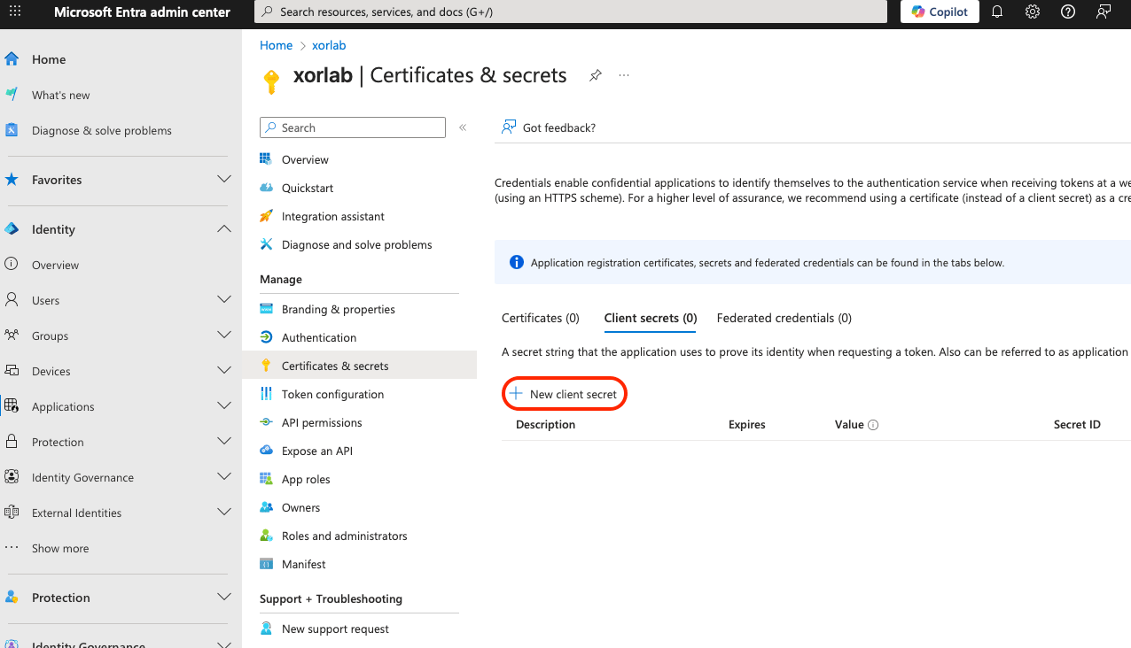Open Token configuration
Viewport: 1131px width, 648px height.
(332, 394)
